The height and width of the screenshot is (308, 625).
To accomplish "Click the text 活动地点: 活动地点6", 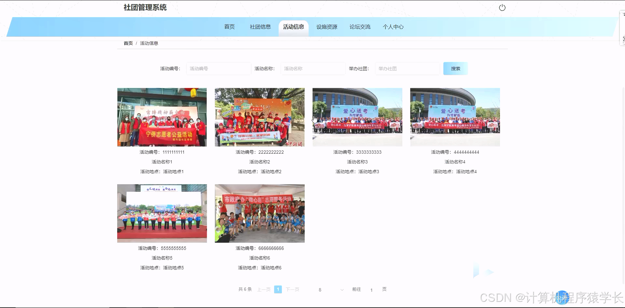I will tap(260, 268).
